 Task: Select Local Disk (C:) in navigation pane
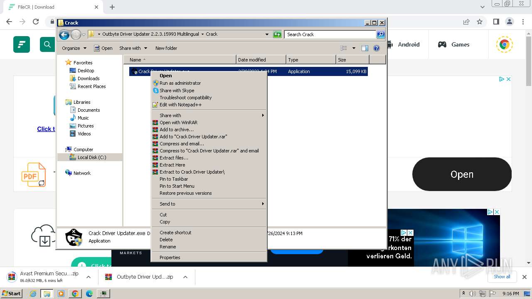tap(91, 157)
